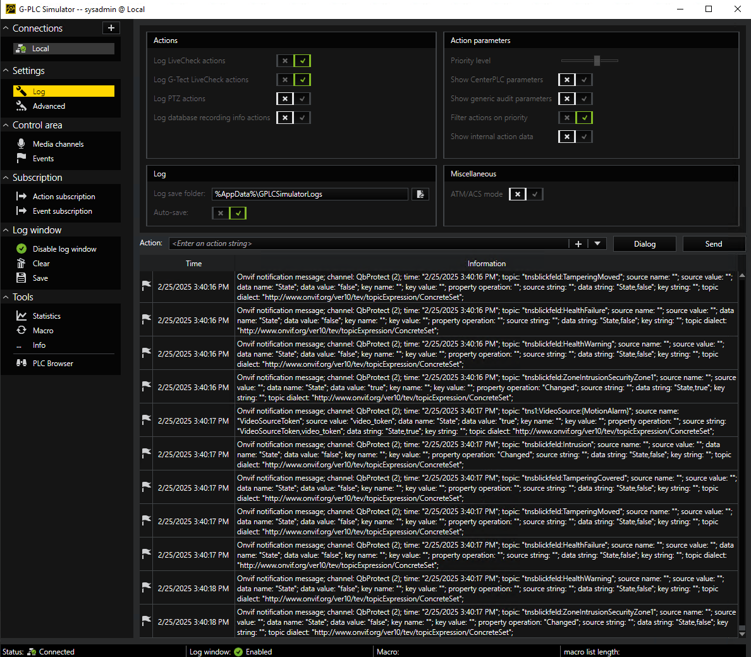
Task: Toggle the ATM/ACS mode switch
Action: pos(526,194)
